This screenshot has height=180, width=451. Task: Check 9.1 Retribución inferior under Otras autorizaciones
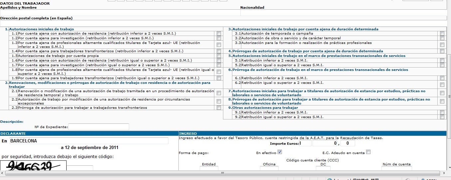[442, 112]
